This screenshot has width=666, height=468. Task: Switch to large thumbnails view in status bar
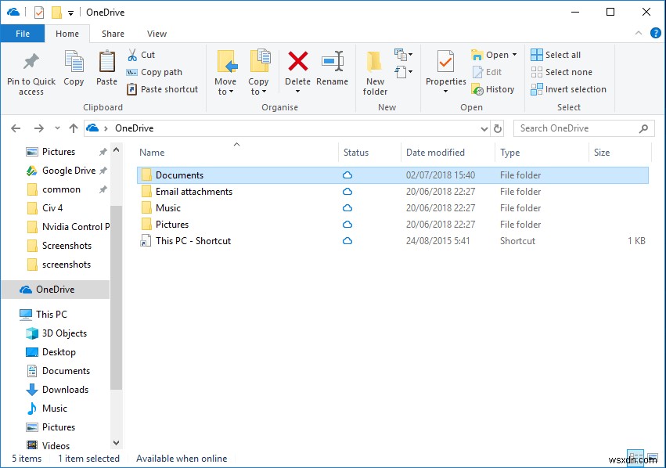pos(653,458)
